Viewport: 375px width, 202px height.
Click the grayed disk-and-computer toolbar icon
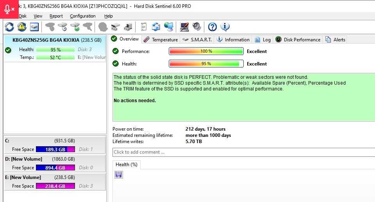[x=128, y=27]
